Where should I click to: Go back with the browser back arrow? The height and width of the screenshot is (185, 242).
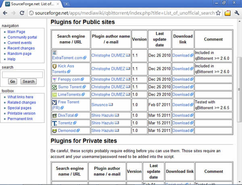pos(5,13)
